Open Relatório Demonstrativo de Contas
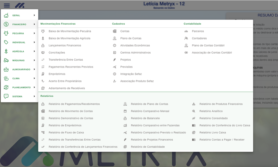Image resolution: width=278 pixels, height=167 pixels. 71,118
